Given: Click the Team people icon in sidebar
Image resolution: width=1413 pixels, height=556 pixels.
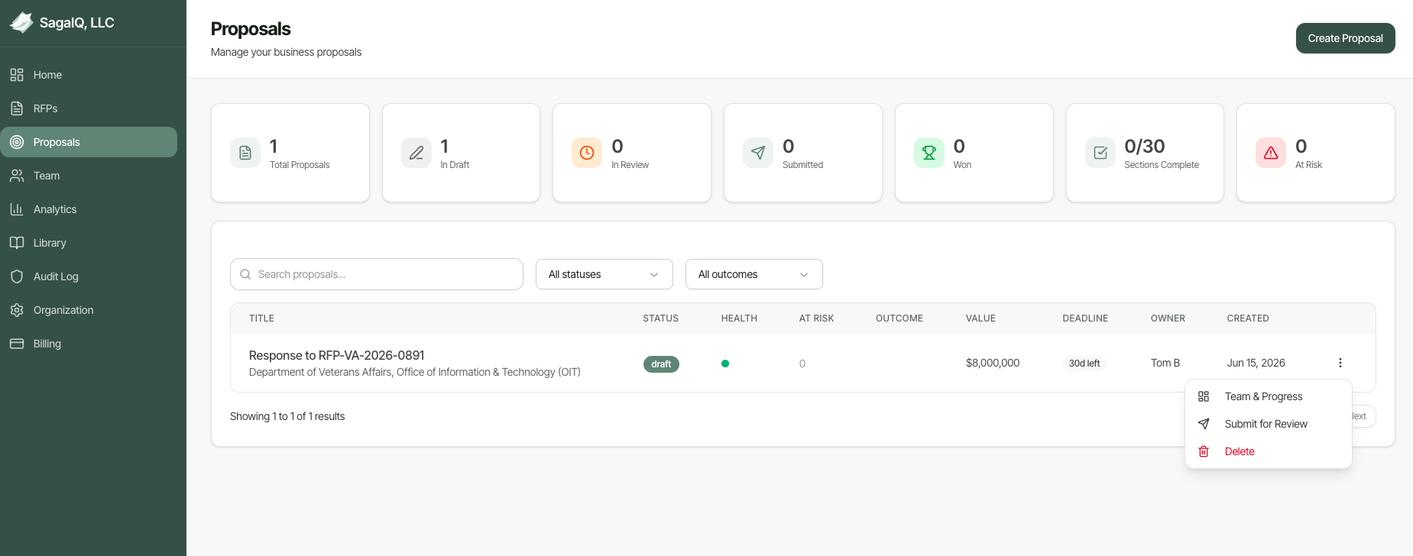Looking at the screenshot, I should pyautogui.click(x=17, y=176).
